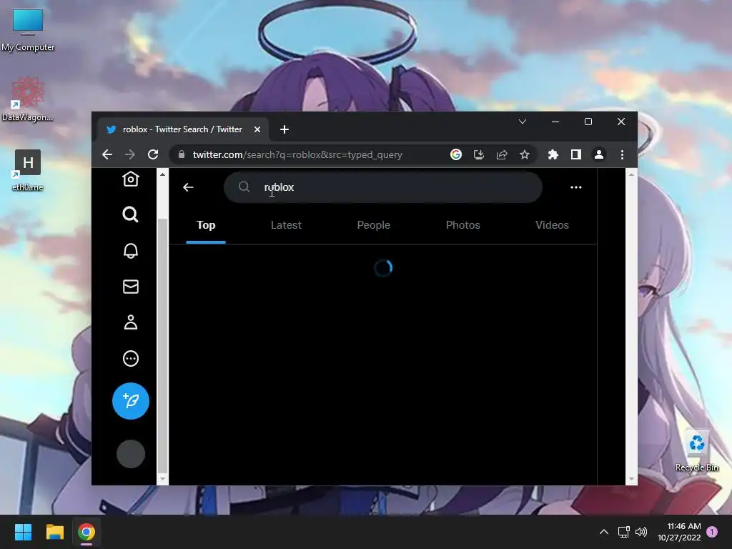Screen dimensions: 732x549
Task: Open account avatar at sidebar bottom
Action: click(x=131, y=454)
